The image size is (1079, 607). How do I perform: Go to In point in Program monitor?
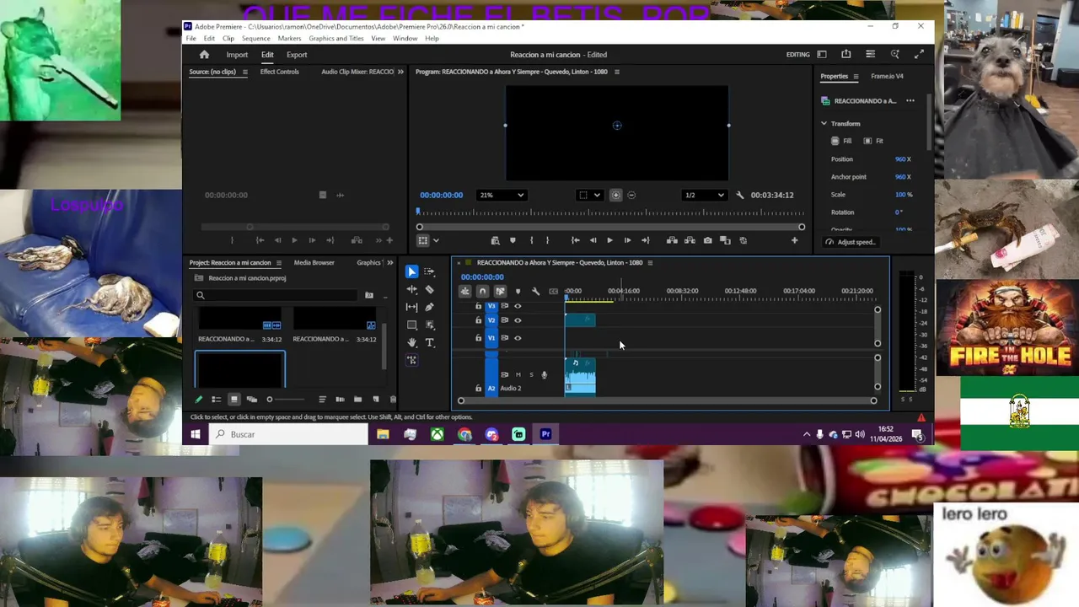[575, 240]
